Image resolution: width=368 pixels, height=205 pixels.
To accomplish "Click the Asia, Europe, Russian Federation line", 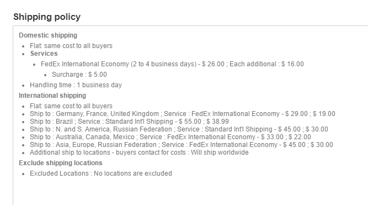I will tap(182, 145).
